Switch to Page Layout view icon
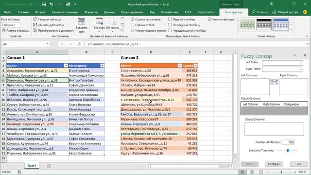The width and height of the screenshot is (311, 175). pyautogui.click(x=252, y=172)
